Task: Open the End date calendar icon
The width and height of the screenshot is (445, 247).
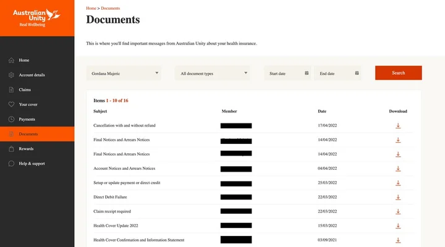Action: (357, 73)
